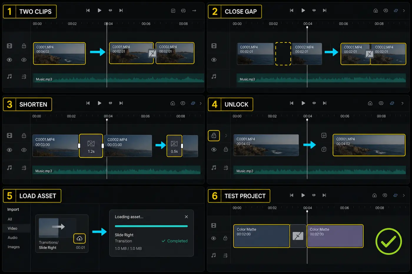This screenshot has height=274, width=412.
Task: Click the film track icon in Test Project panel
Action: pyautogui.click(x=214, y=226)
